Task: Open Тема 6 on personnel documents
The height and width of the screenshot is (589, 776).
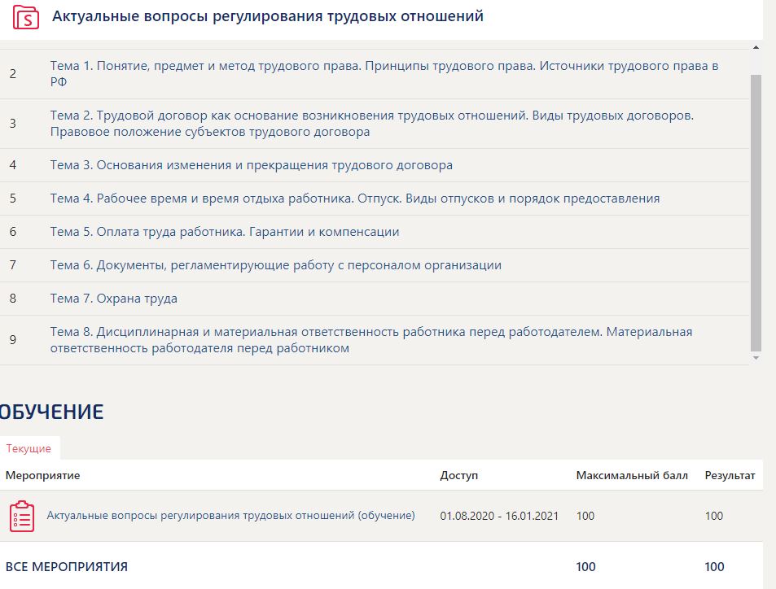Action: (275, 265)
